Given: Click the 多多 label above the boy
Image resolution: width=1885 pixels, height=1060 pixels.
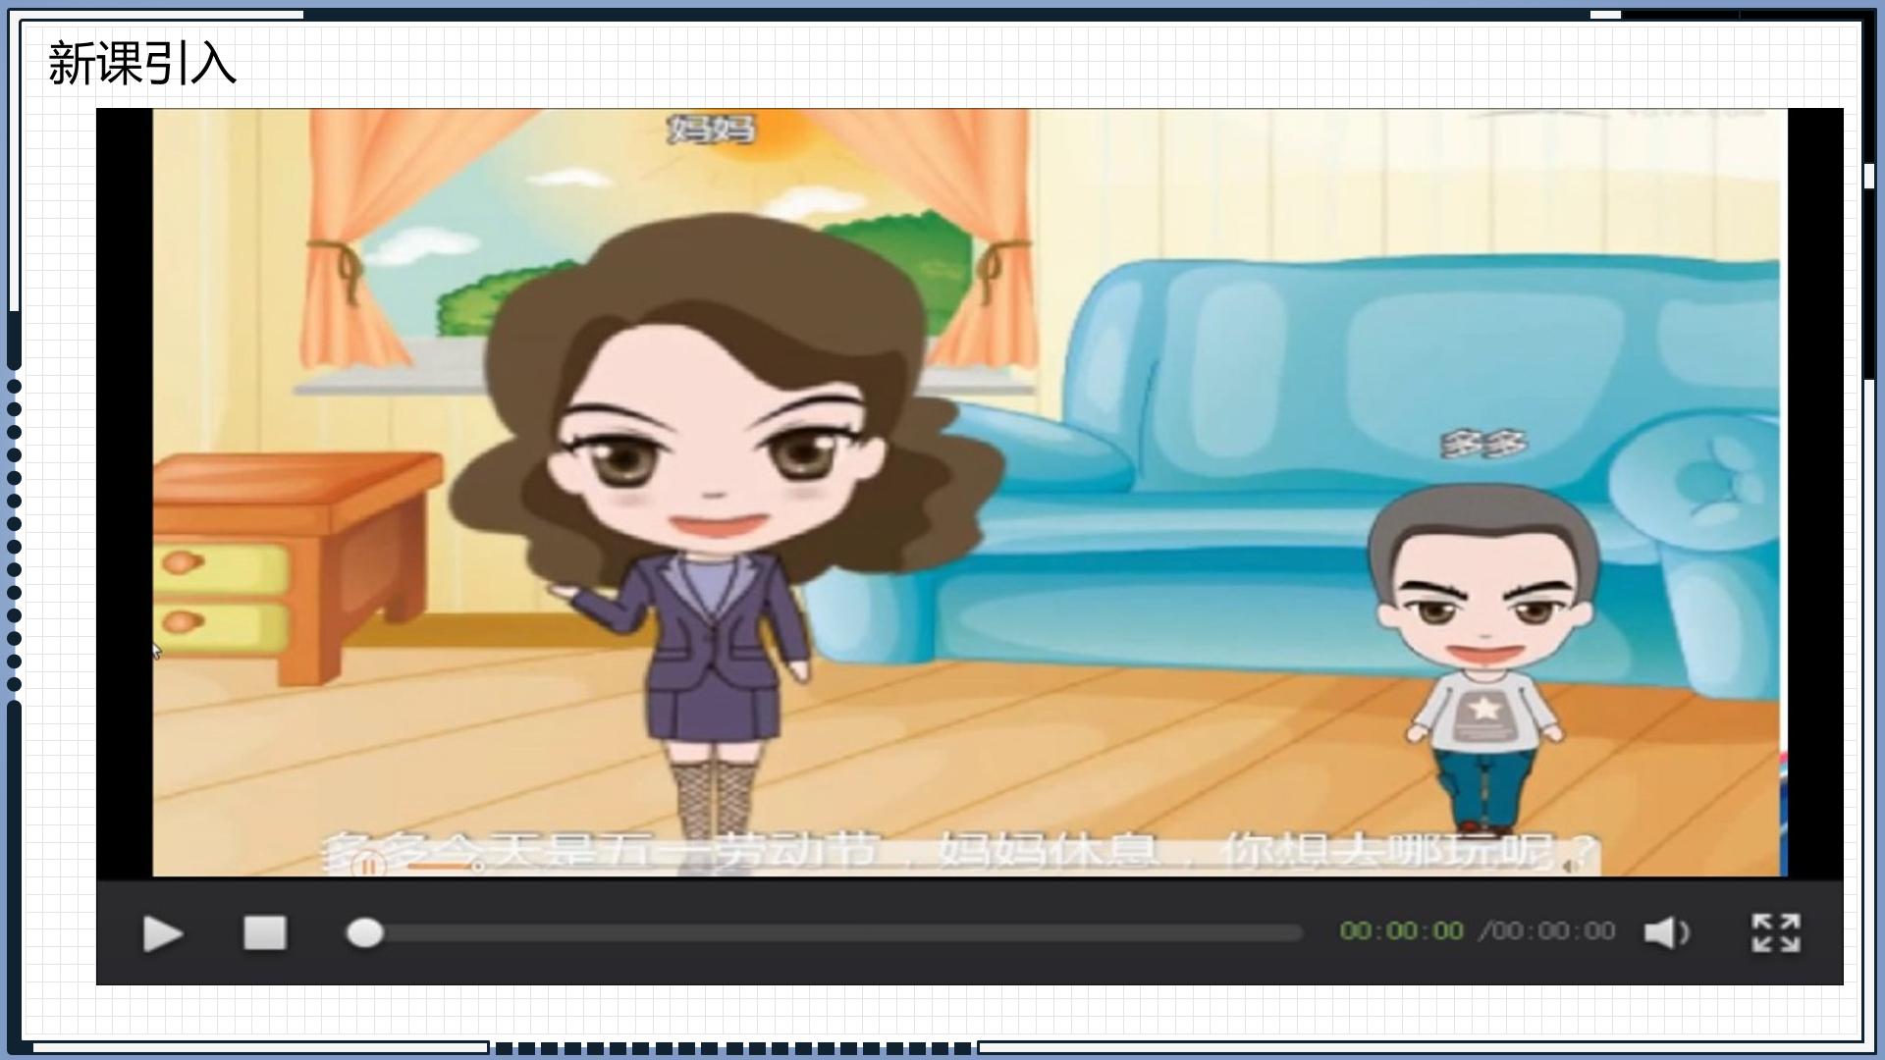Looking at the screenshot, I should tap(1483, 445).
